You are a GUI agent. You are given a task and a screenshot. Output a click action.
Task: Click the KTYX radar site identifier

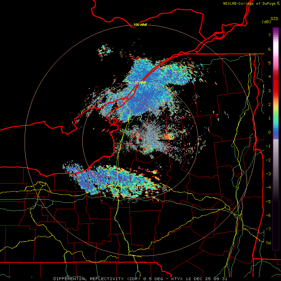[177, 279]
